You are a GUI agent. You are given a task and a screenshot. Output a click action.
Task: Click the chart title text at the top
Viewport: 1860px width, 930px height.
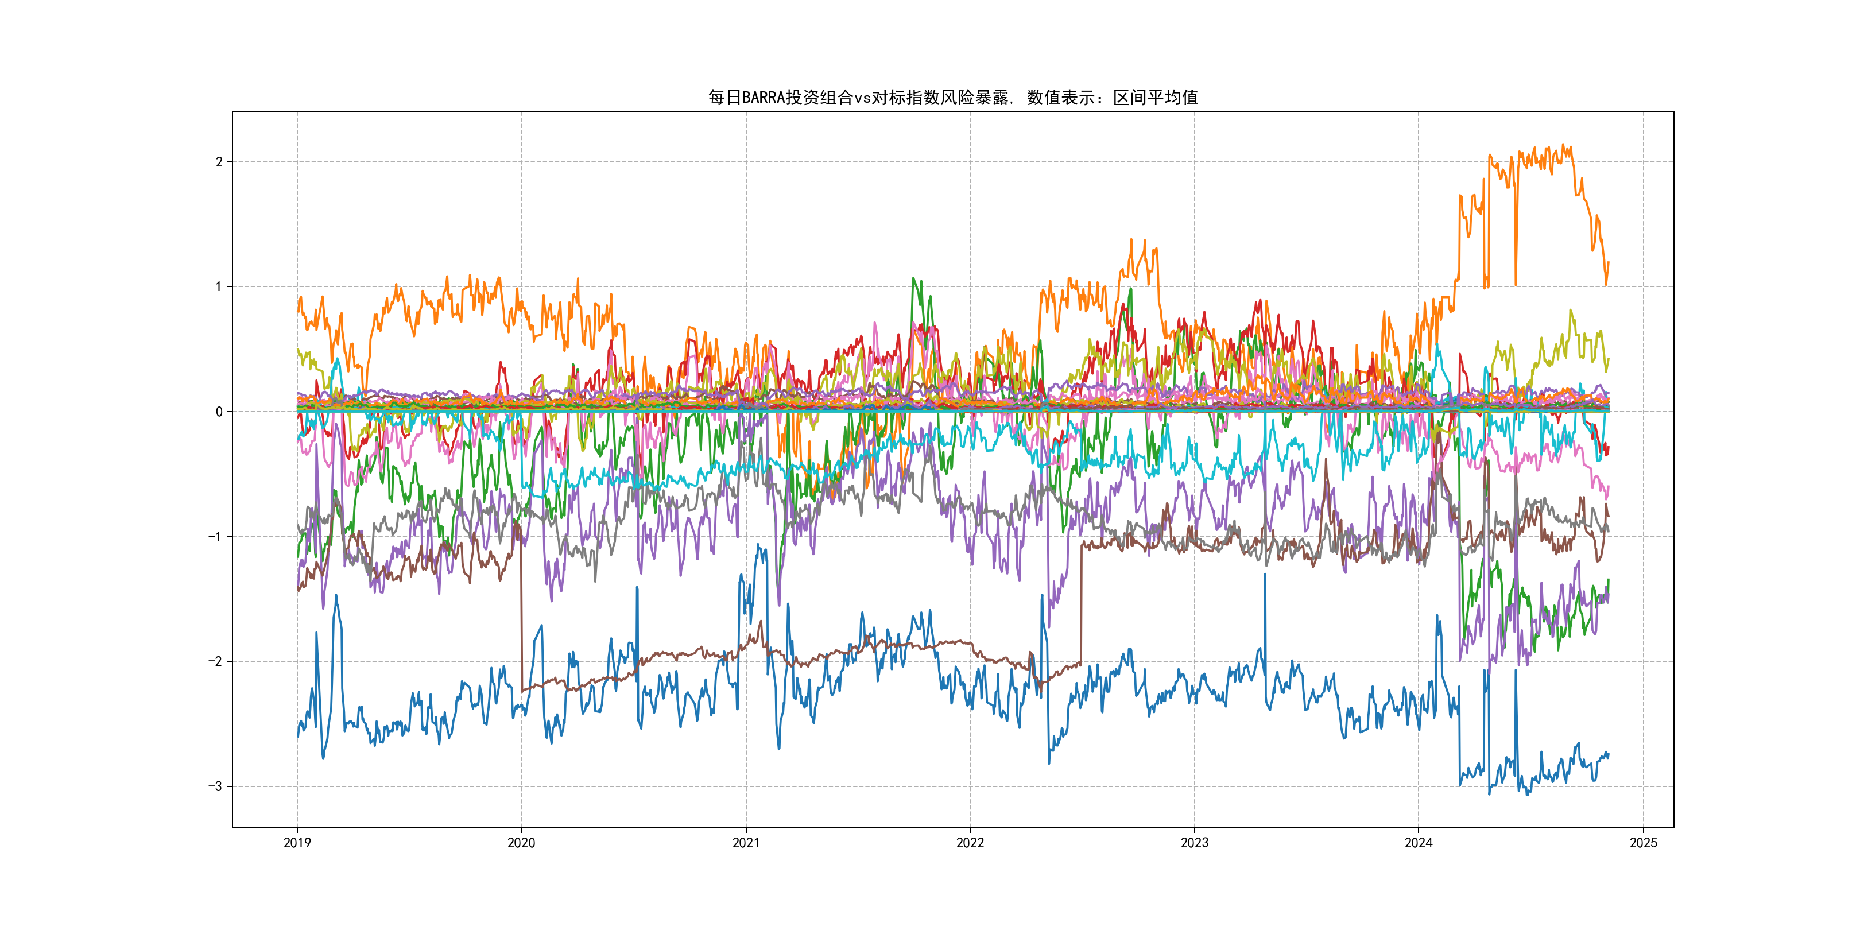tap(952, 98)
